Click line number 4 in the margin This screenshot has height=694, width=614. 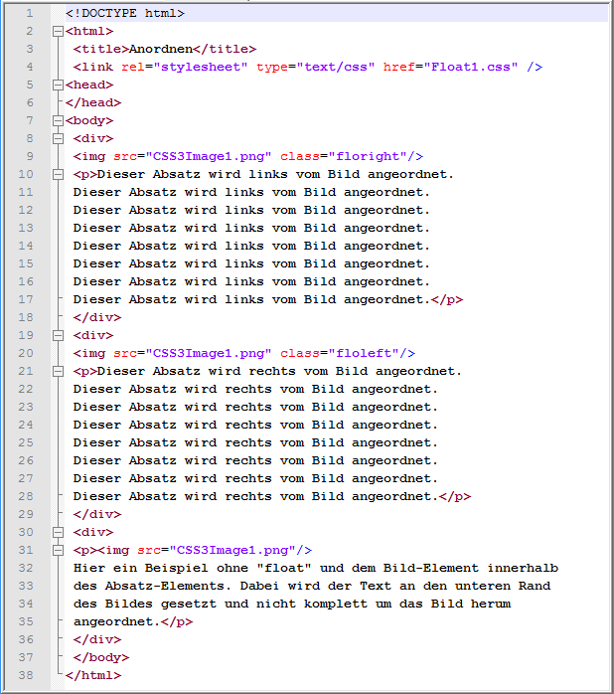tap(29, 67)
